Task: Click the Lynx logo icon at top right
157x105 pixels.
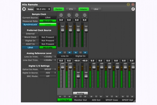Action: click(x=133, y=9)
